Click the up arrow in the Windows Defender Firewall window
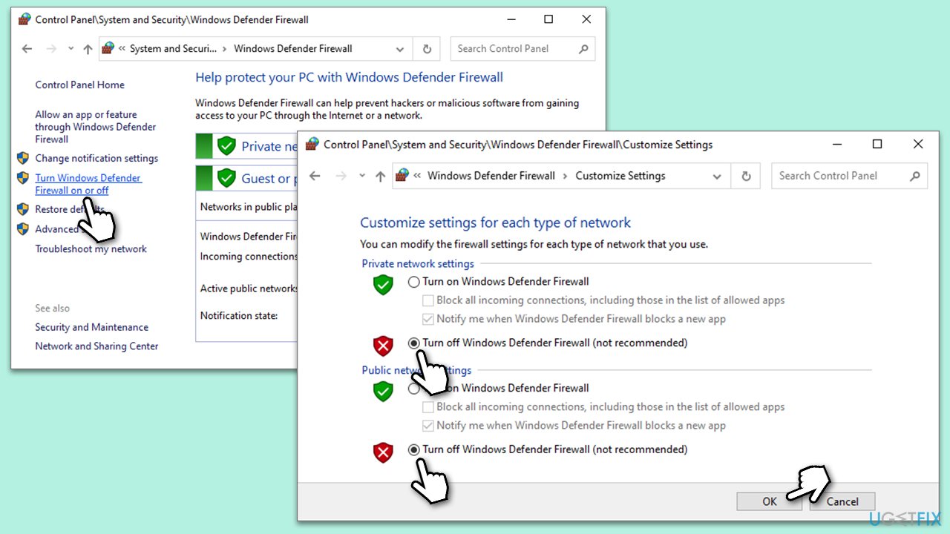 point(88,49)
